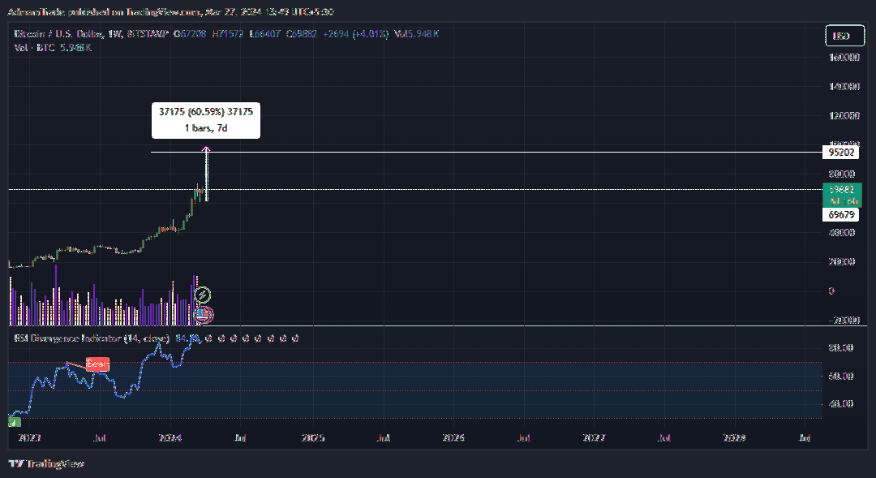Click the "1 bars, 7d" measurement text
This screenshot has height=478, width=876.
(x=205, y=128)
